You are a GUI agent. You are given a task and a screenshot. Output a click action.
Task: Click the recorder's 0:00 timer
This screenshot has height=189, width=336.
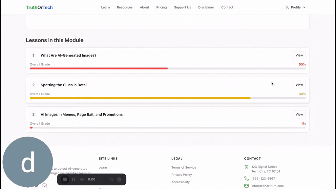pos(92,179)
